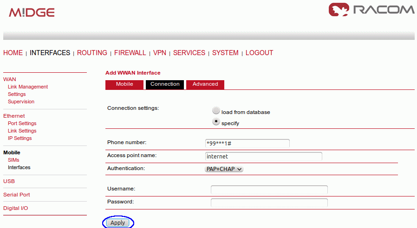The width and height of the screenshot is (417, 228).
Task: Open WAN section in sidebar
Action: pyautogui.click(x=10, y=79)
